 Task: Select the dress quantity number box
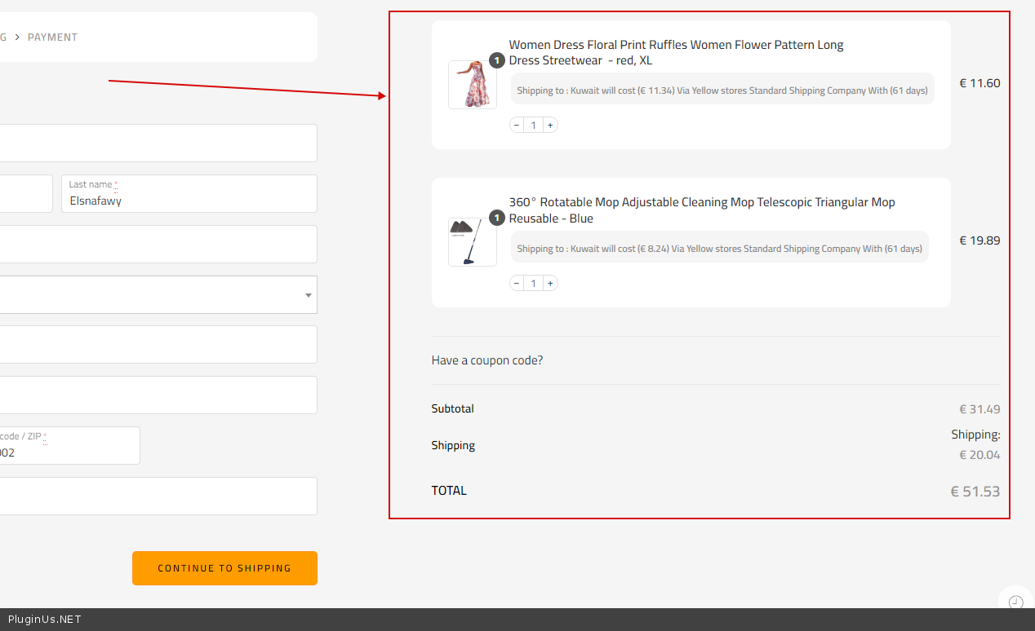pyautogui.click(x=534, y=126)
